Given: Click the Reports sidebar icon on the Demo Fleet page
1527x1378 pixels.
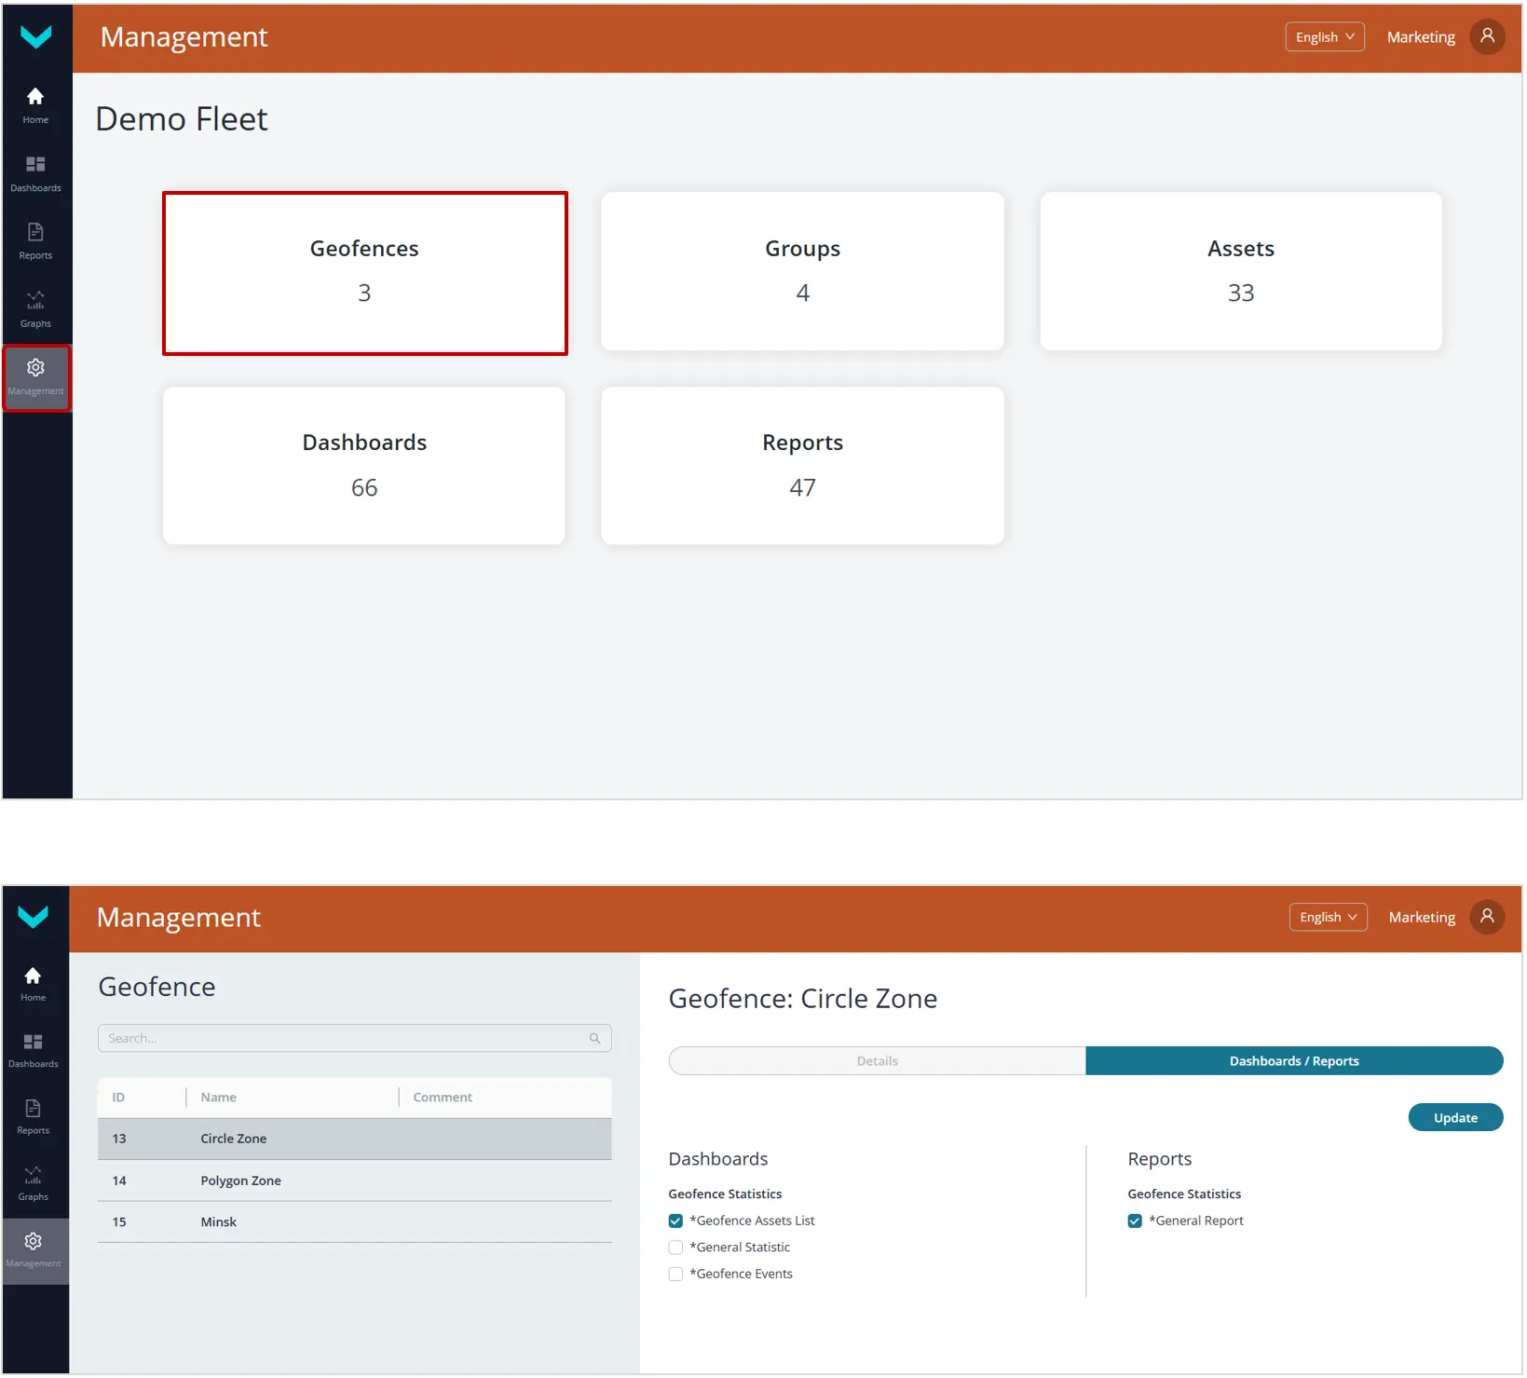Looking at the screenshot, I should coord(35,233).
